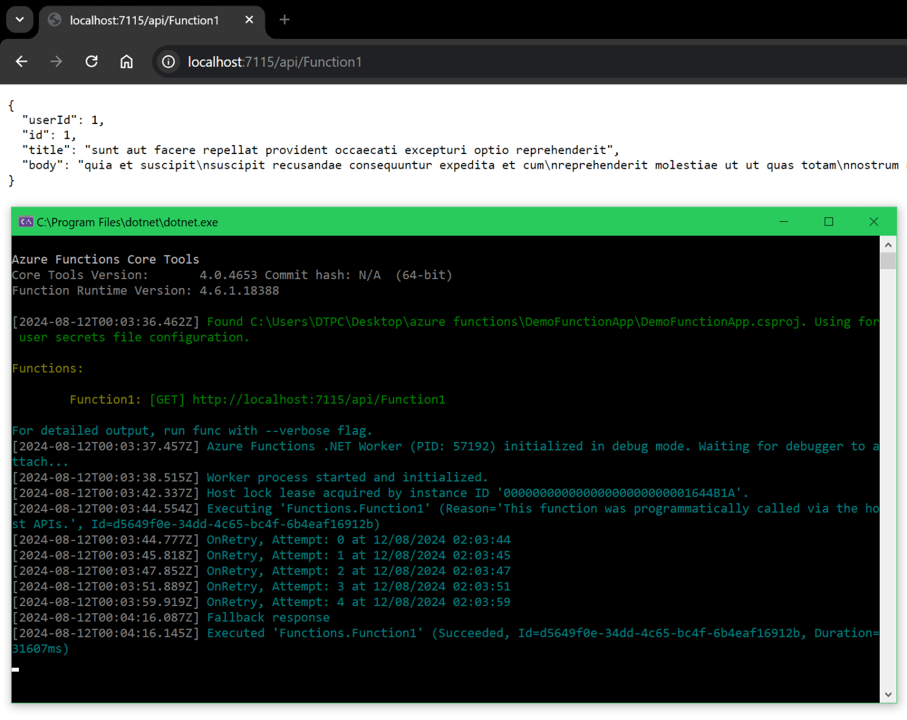
Task: Click the console scrollbar up arrow
Action: point(888,244)
